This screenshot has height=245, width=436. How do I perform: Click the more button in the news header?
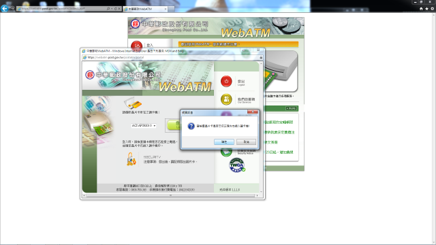tap(291, 108)
